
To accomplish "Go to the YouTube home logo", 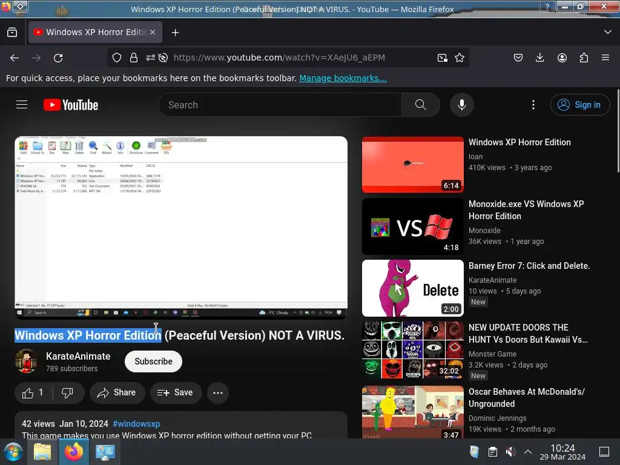I will [x=71, y=105].
